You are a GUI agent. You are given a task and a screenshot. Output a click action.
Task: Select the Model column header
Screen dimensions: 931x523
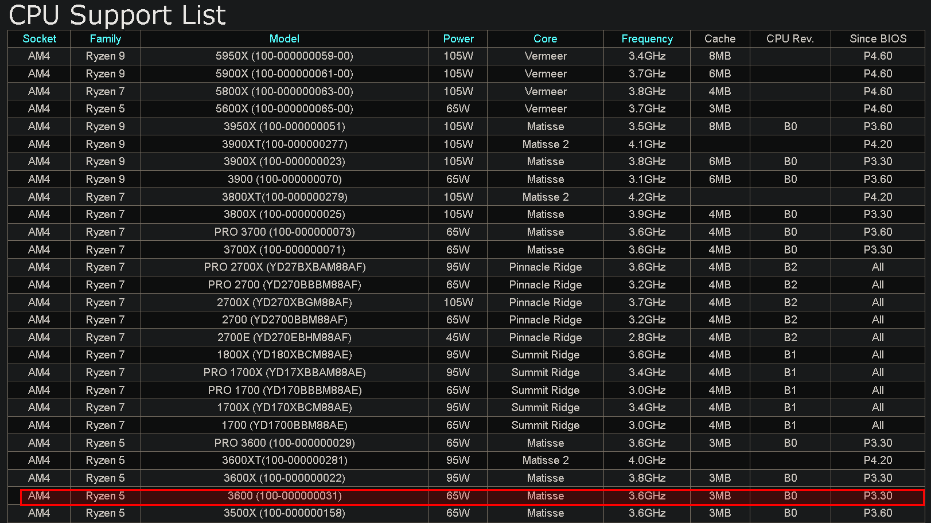tap(285, 38)
